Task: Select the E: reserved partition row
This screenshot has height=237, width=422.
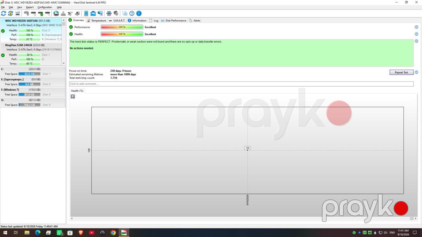Action: point(33,82)
